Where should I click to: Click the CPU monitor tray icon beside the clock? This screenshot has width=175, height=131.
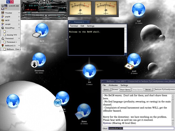click(2, 6)
